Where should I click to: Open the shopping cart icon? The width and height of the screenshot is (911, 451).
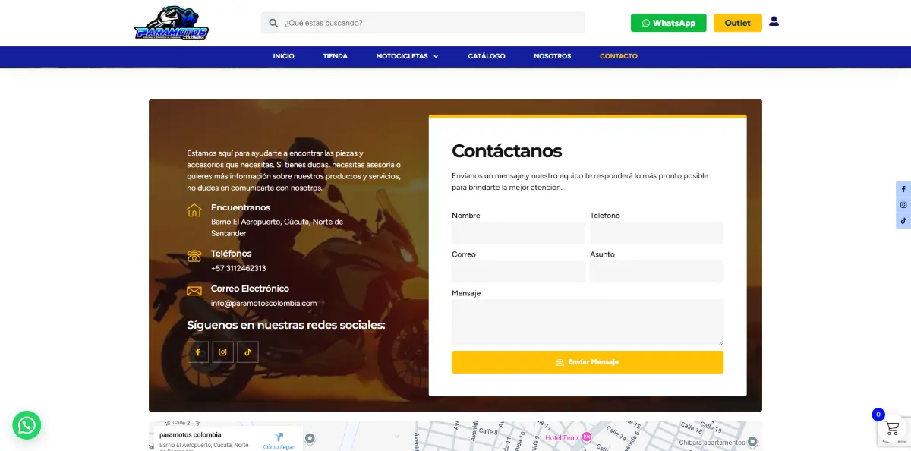(x=892, y=427)
